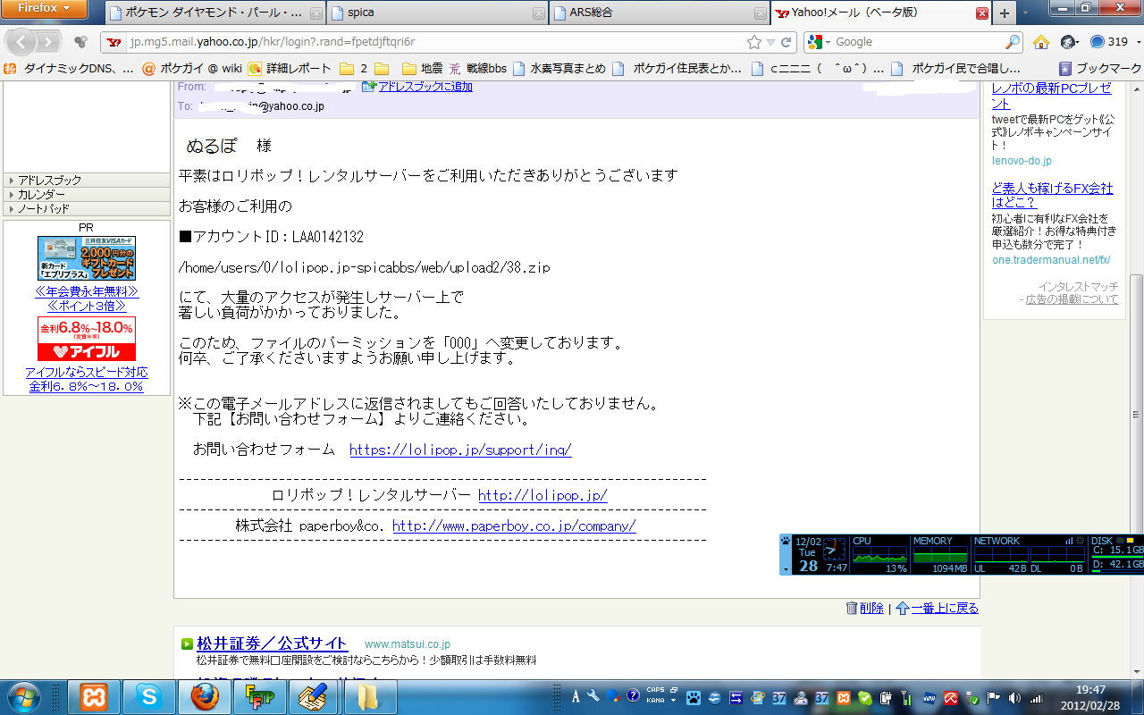
Task: Reload the page using the refresh icon
Action: [x=786, y=42]
